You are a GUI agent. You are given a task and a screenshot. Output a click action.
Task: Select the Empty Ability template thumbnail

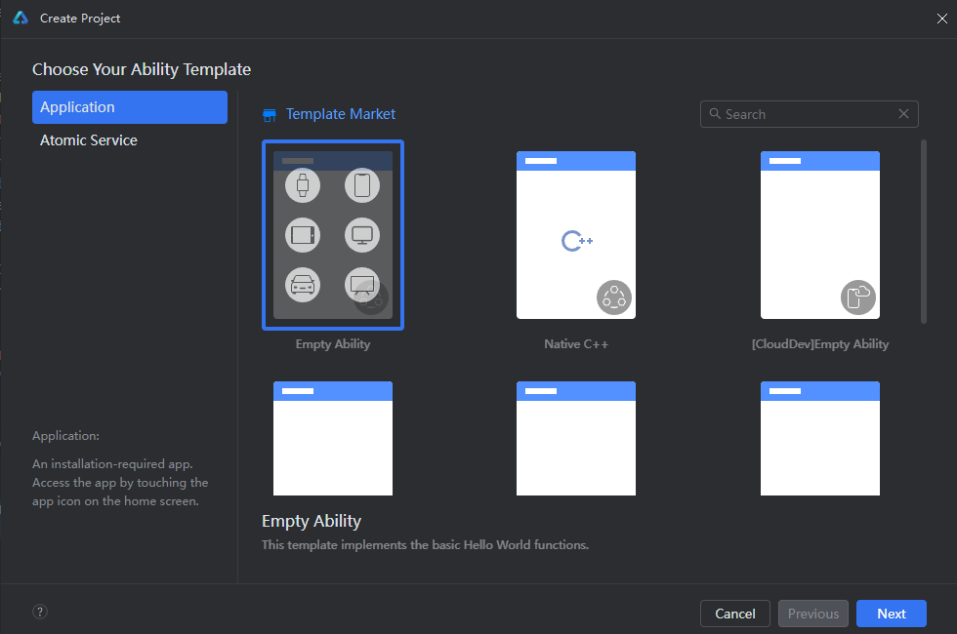[333, 235]
